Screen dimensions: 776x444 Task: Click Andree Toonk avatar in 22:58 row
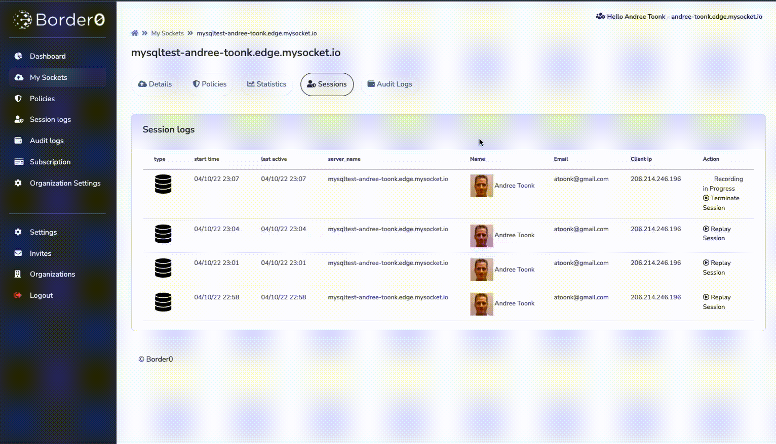pos(482,304)
